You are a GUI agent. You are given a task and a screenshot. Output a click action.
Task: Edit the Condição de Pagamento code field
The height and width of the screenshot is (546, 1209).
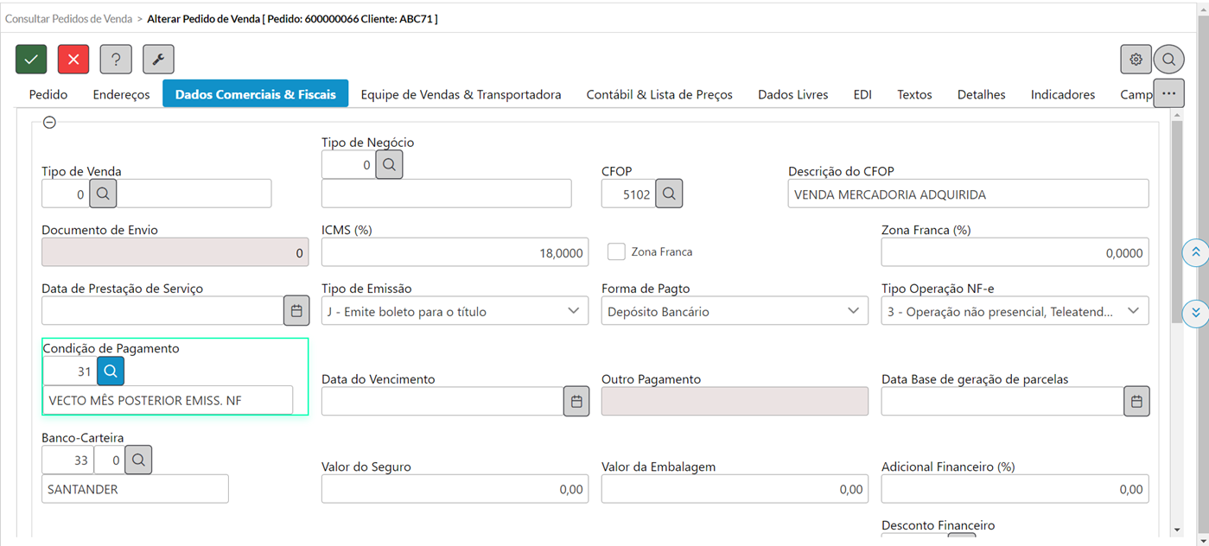pyautogui.click(x=69, y=371)
